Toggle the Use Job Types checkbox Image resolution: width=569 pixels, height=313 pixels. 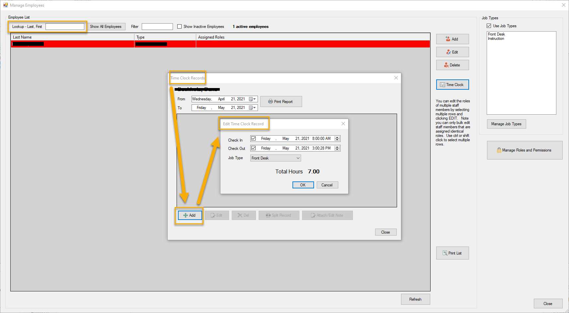tap(489, 26)
